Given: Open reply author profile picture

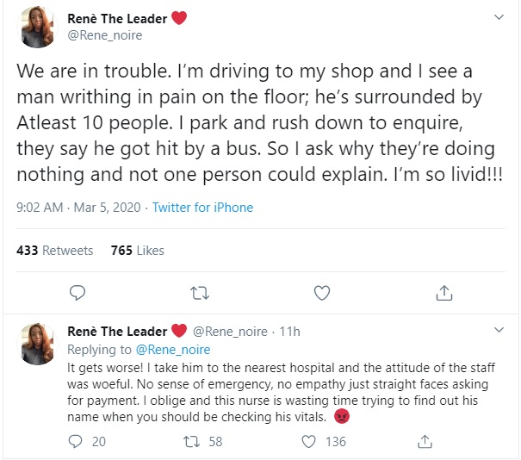Looking at the screenshot, I should [x=38, y=344].
